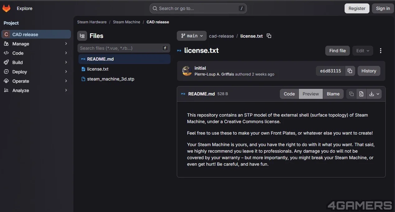This screenshot has width=395, height=212.
Task: Open raw file icon in README toolbar
Action: [361, 94]
